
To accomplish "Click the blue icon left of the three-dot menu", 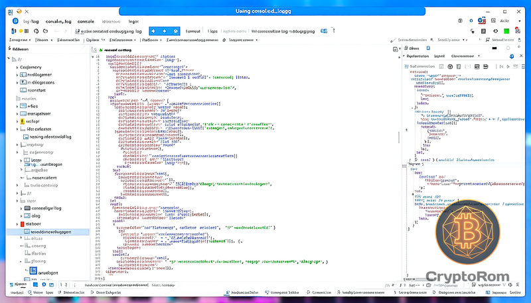I will click(x=324, y=31).
